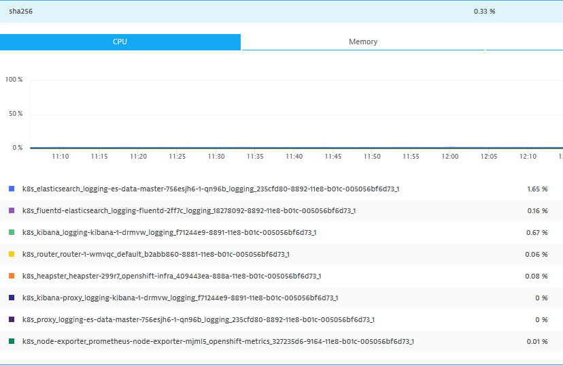Select k8s_router_router-1-wmvqc legend row

(156, 254)
